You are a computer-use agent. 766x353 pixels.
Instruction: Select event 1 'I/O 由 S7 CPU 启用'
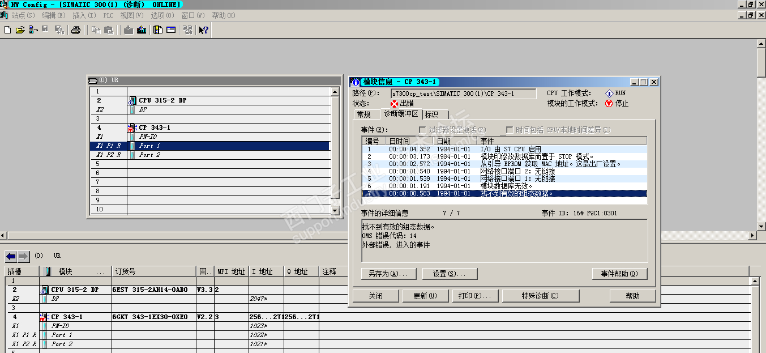coord(504,149)
